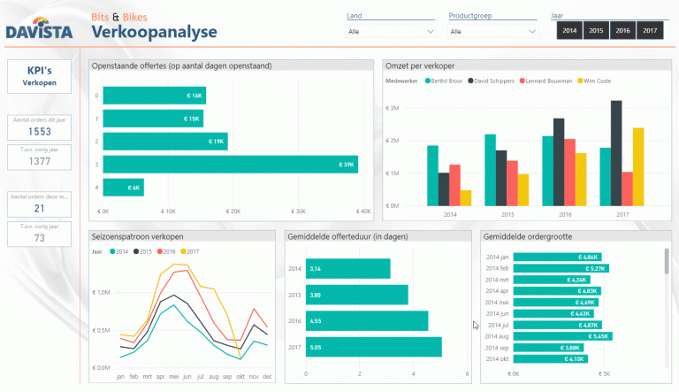Select year 2017 in Jaar slicer
Screen dimensions: 679x392
(650, 30)
